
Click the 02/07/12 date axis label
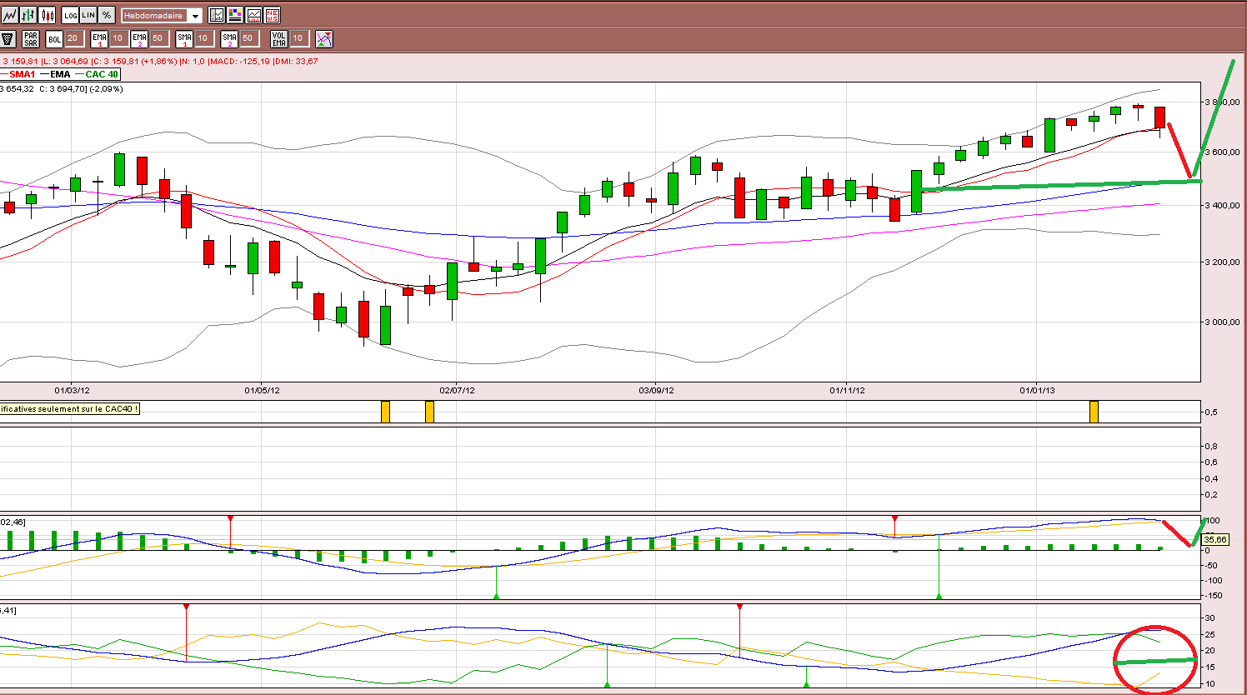point(457,390)
